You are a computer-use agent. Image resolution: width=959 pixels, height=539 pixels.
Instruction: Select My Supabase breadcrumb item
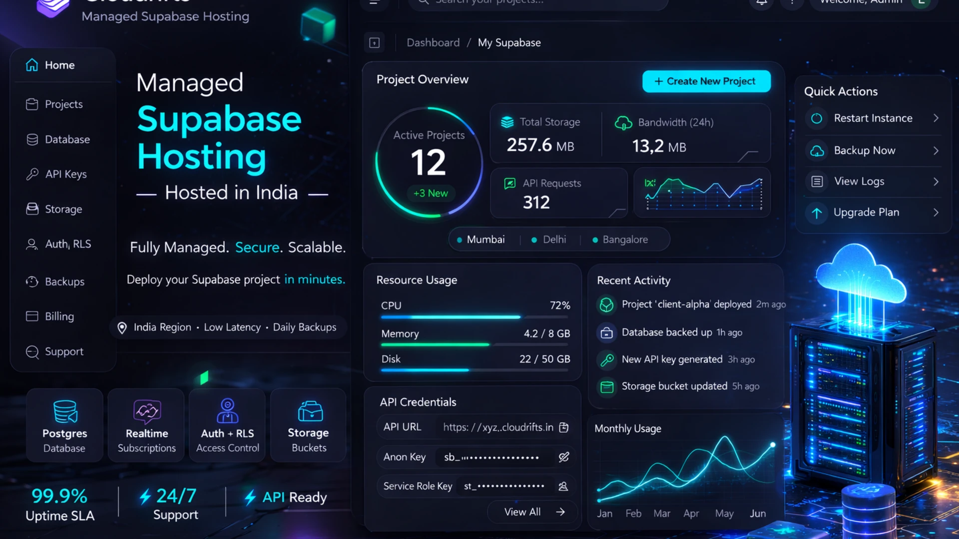(509, 42)
